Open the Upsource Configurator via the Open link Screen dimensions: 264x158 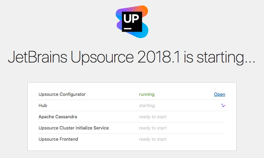pyautogui.click(x=220, y=94)
